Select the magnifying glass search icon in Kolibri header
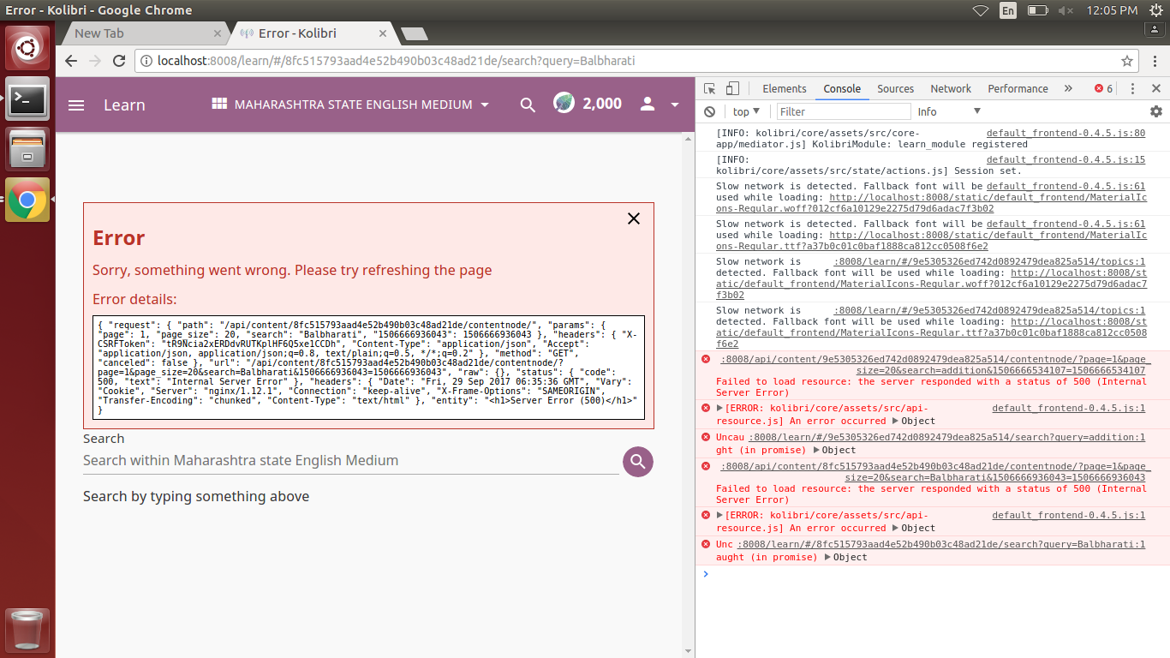This screenshot has height=658, width=1170. click(x=528, y=103)
